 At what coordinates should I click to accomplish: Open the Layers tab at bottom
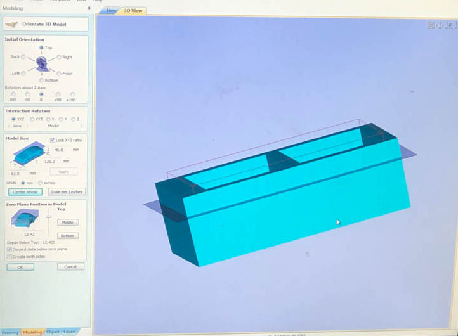point(70,332)
